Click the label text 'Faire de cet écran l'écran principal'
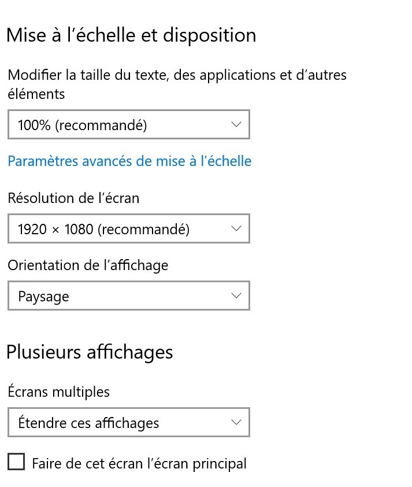This screenshot has height=487, width=412. tap(139, 463)
